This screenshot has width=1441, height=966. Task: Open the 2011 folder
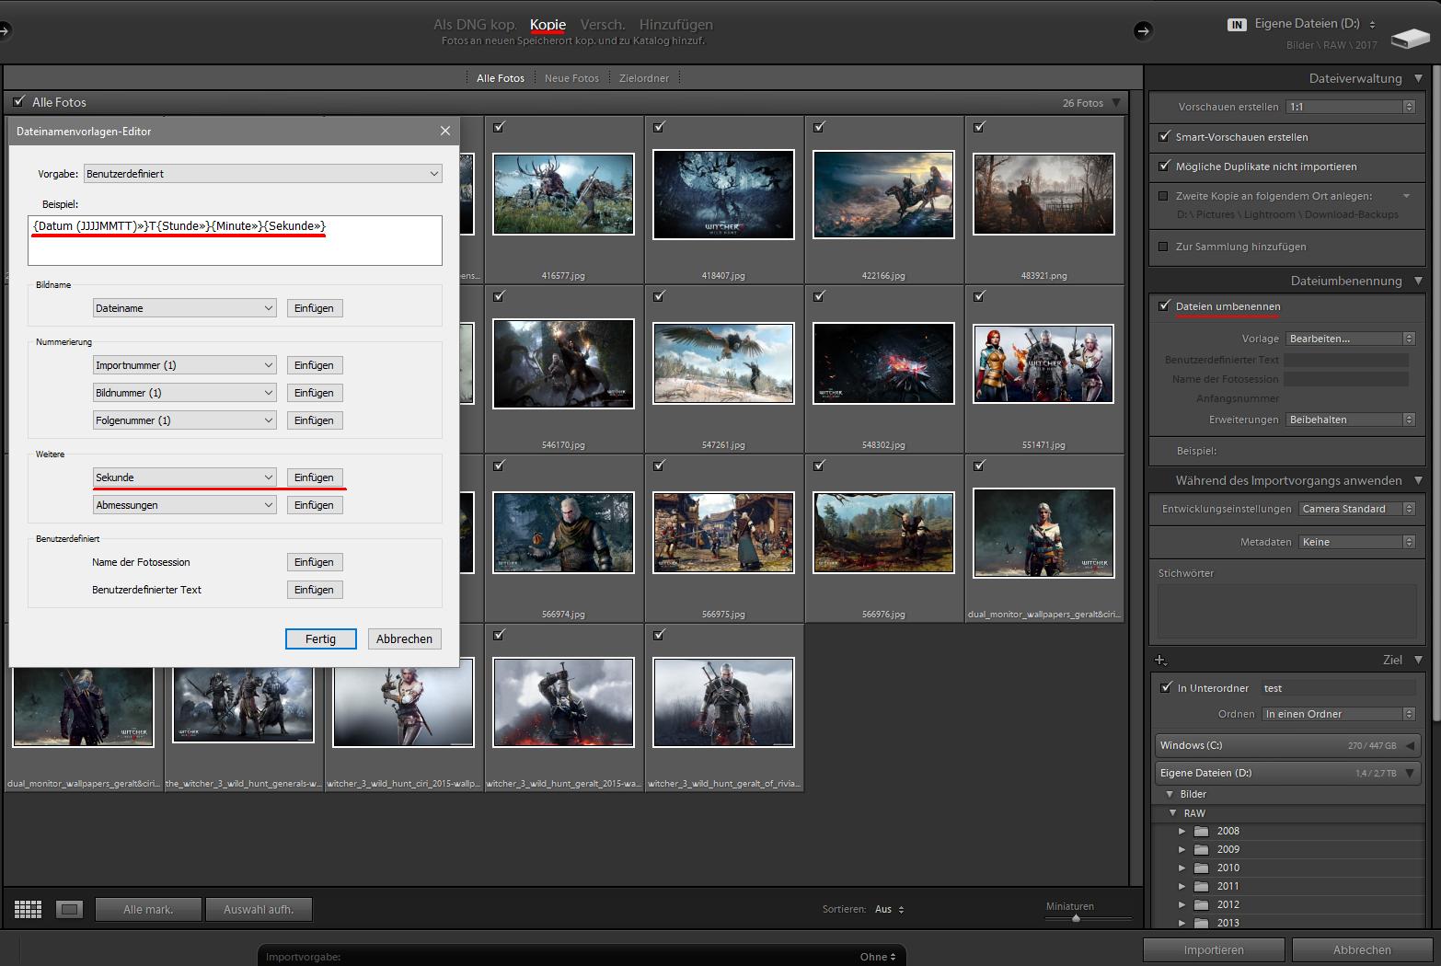1228,886
